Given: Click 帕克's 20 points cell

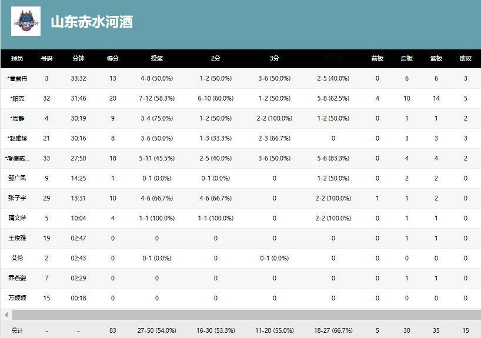Looking at the screenshot, I should tap(113, 98).
